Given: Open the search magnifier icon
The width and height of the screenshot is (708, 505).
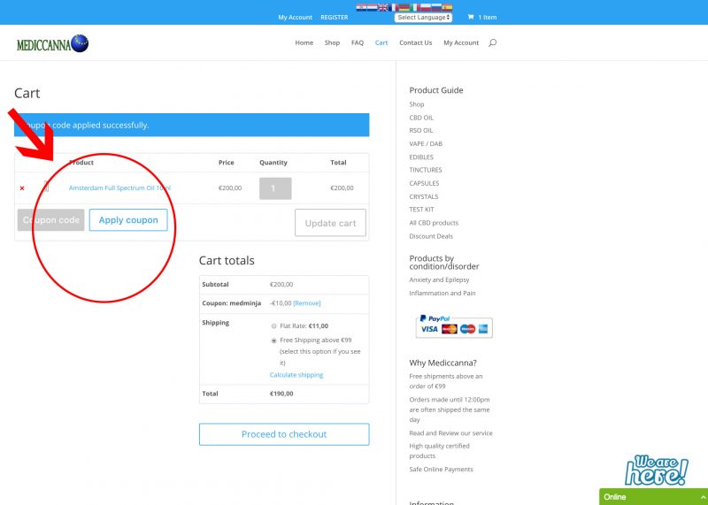Looking at the screenshot, I should pyautogui.click(x=493, y=42).
